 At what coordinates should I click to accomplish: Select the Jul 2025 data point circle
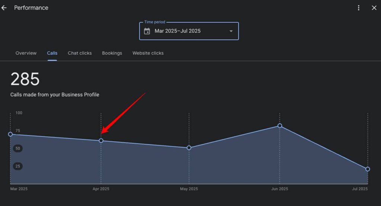(x=368, y=169)
